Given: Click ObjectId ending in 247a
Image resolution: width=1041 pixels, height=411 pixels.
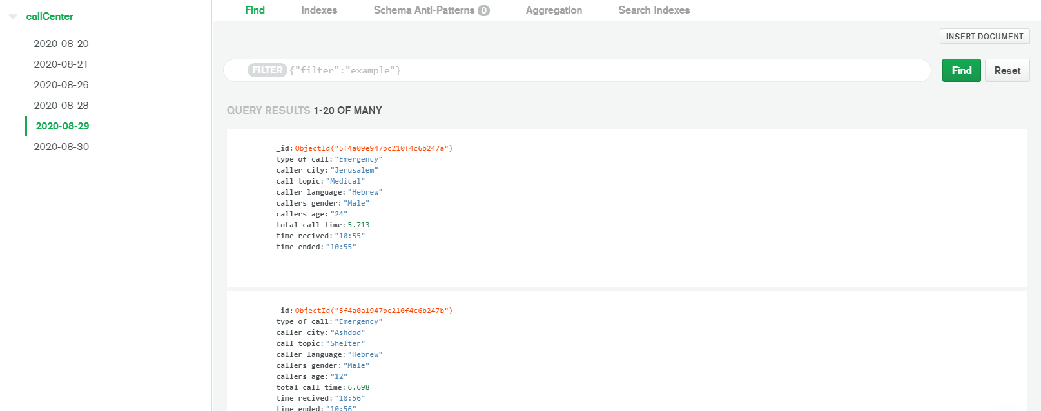Looking at the screenshot, I should 374,148.
